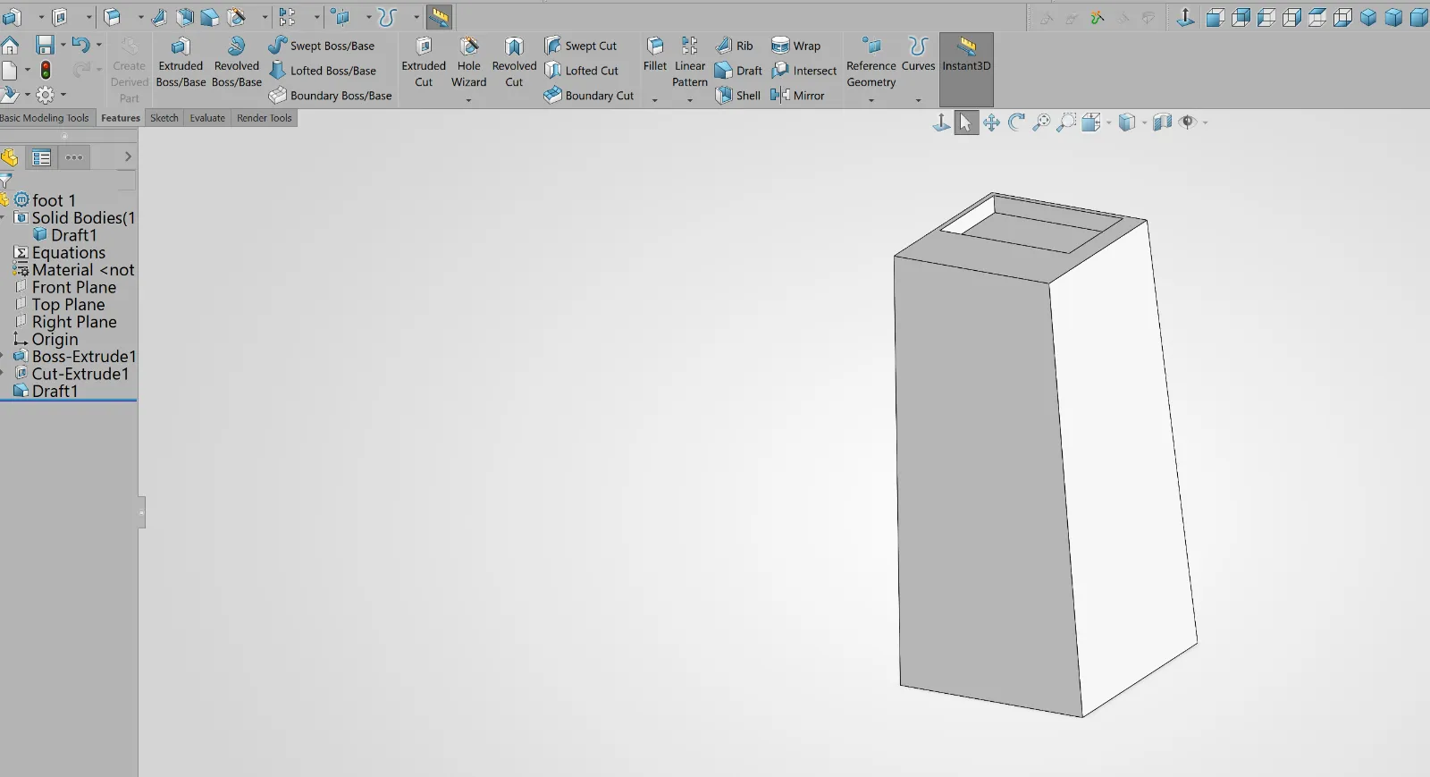Open FeatureManager design tree tab
Image resolution: width=1430 pixels, height=777 pixels.
[10, 157]
